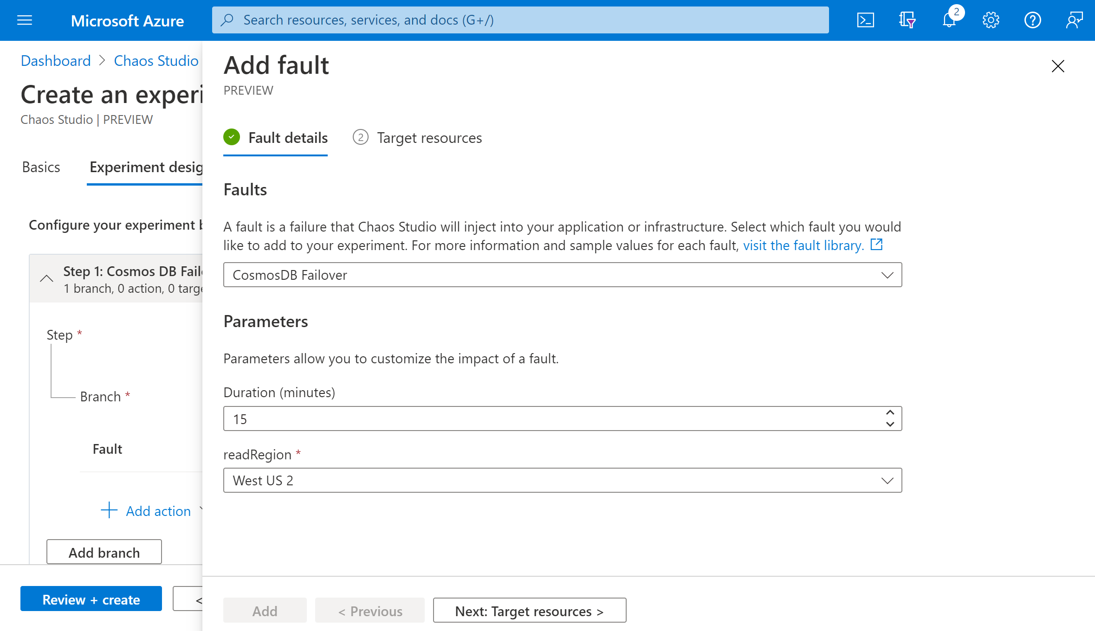This screenshot has width=1095, height=631.
Task: Open Azure Settings gear icon
Action: pyautogui.click(x=991, y=20)
